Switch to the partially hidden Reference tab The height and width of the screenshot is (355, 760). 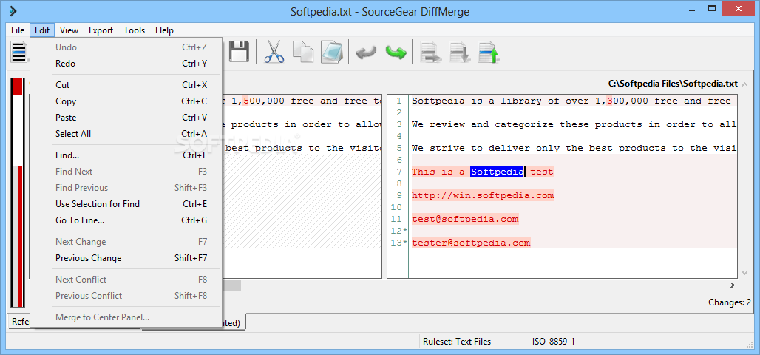coord(19,322)
